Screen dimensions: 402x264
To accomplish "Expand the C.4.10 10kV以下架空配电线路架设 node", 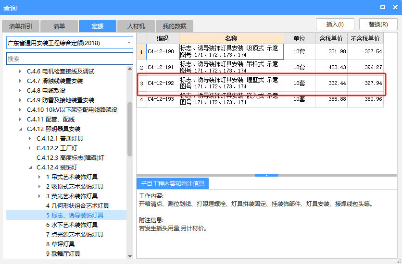I will 20,110.
